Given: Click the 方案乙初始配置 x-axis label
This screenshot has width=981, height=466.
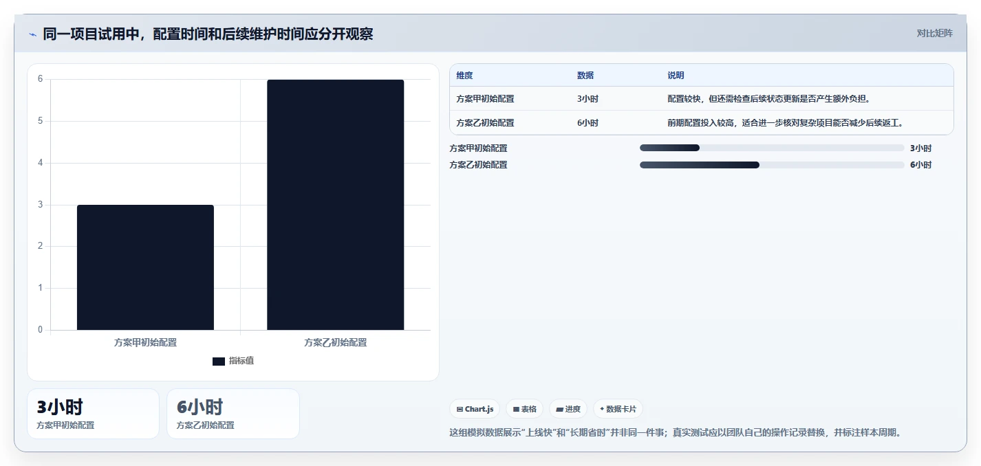Looking at the screenshot, I should pos(335,342).
